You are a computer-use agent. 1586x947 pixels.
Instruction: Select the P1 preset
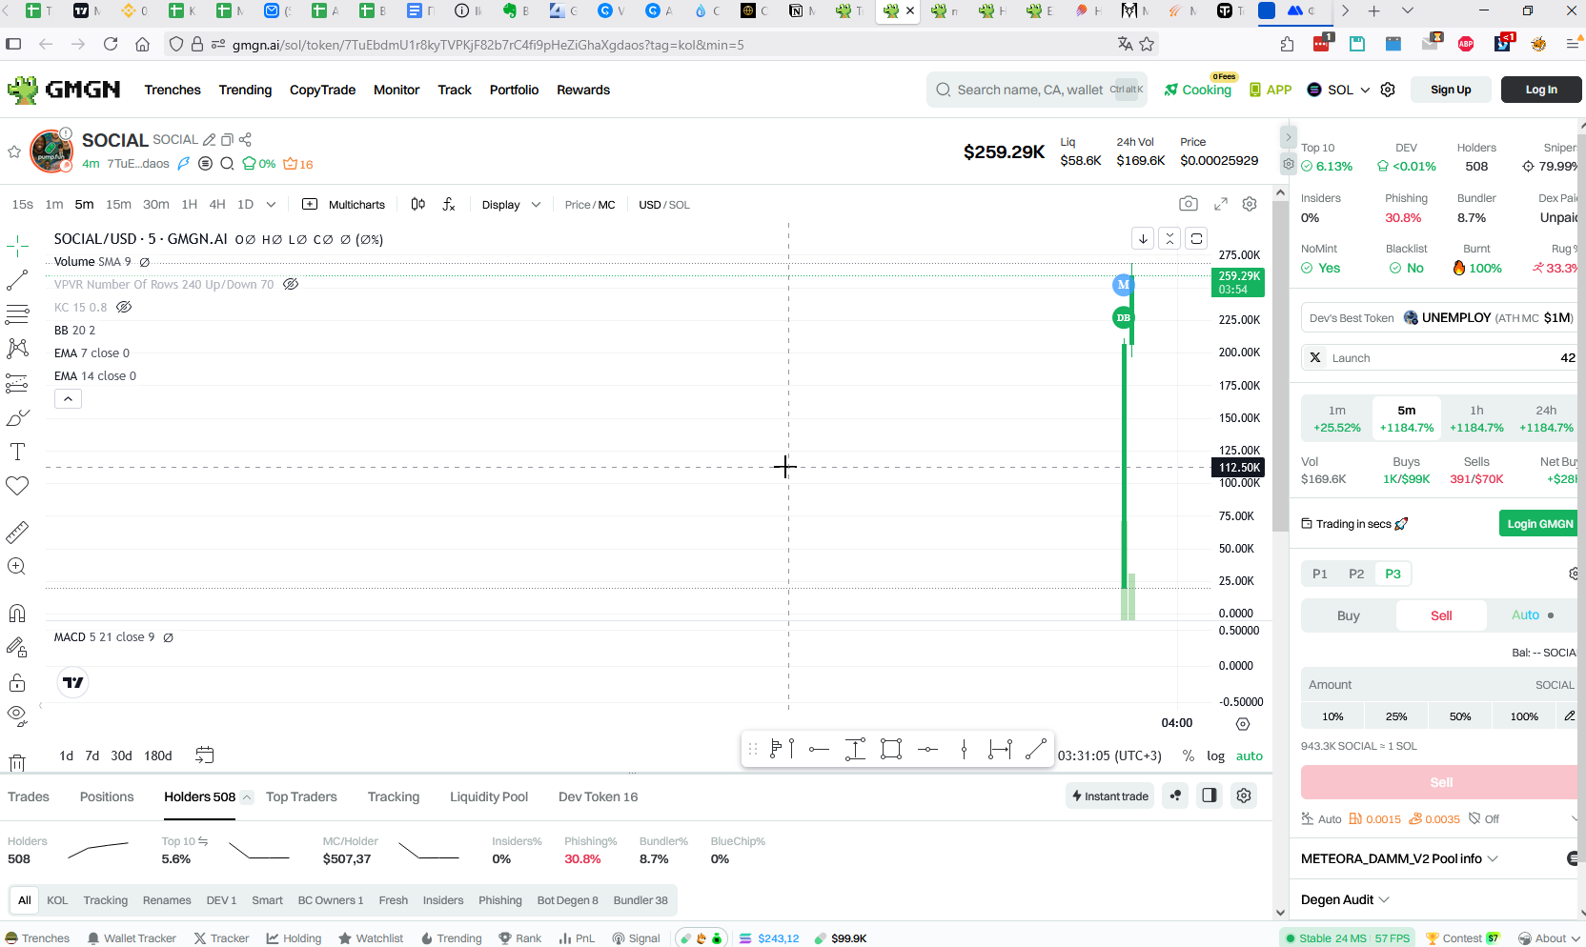point(1319,574)
